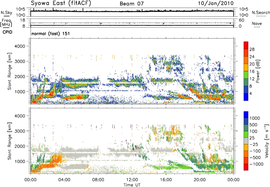Click the 'normal (fast) 151' CPID text

coord(51,33)
